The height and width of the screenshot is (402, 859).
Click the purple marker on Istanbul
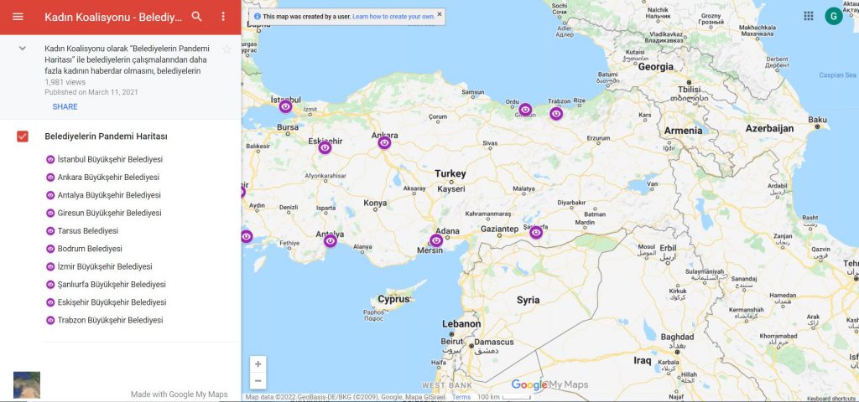(285, 106)
